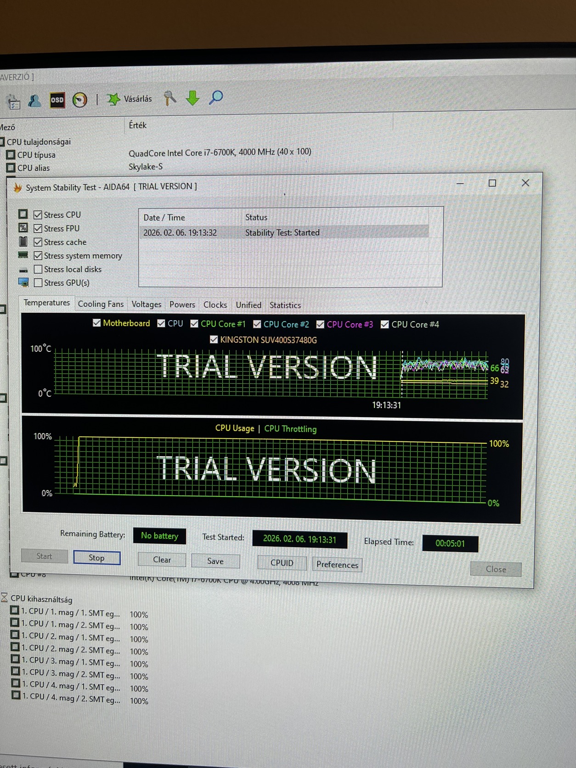576x768 pixels.
Task: Select row 1. CPU / 1. mag / 1. SMT
Action: click(x=79, y=613)
